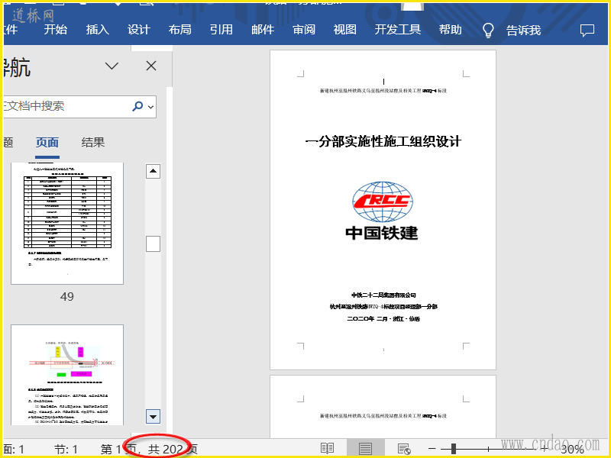Screen dimensions: 611x458
Task: Open the 开始 ribbon tab
Action: pos(55,30)
